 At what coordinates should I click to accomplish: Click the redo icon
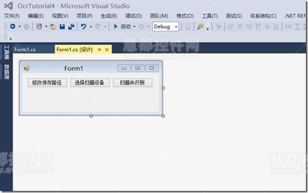pyautogui.click(x=98, y=27)
